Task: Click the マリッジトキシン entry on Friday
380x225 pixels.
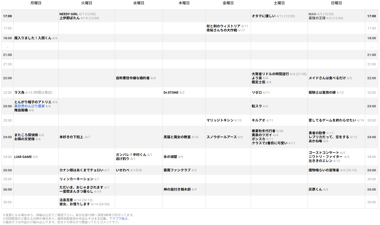Action: pyautogui.click(x=220, y=120)
